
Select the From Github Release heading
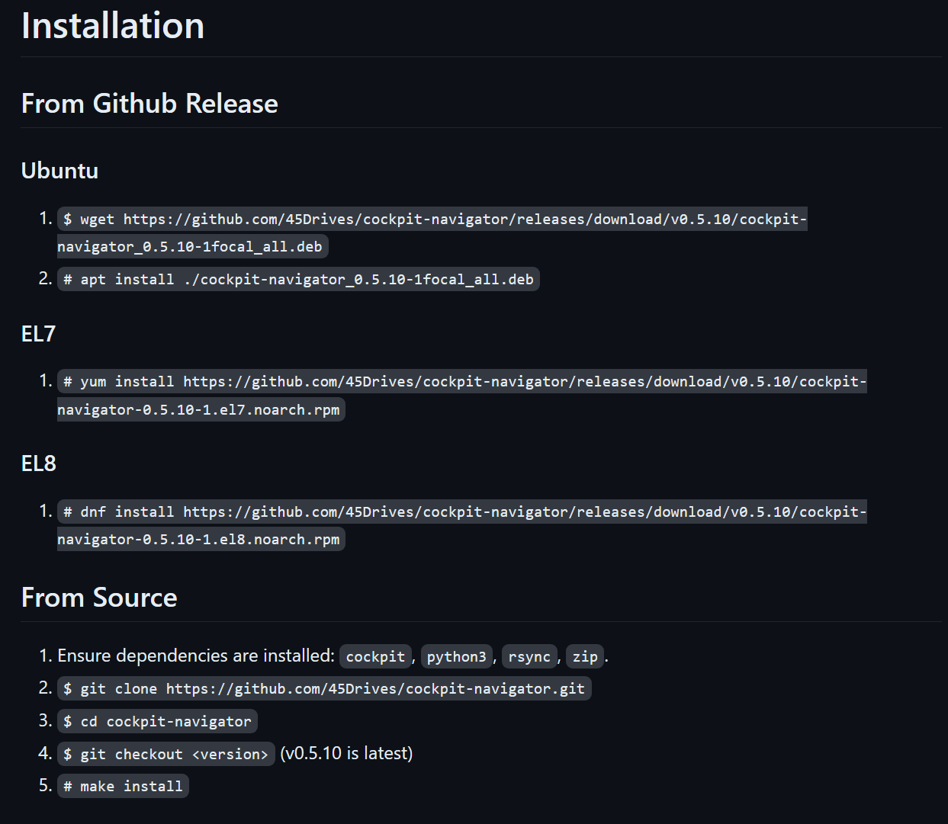[x=149, y=104]
